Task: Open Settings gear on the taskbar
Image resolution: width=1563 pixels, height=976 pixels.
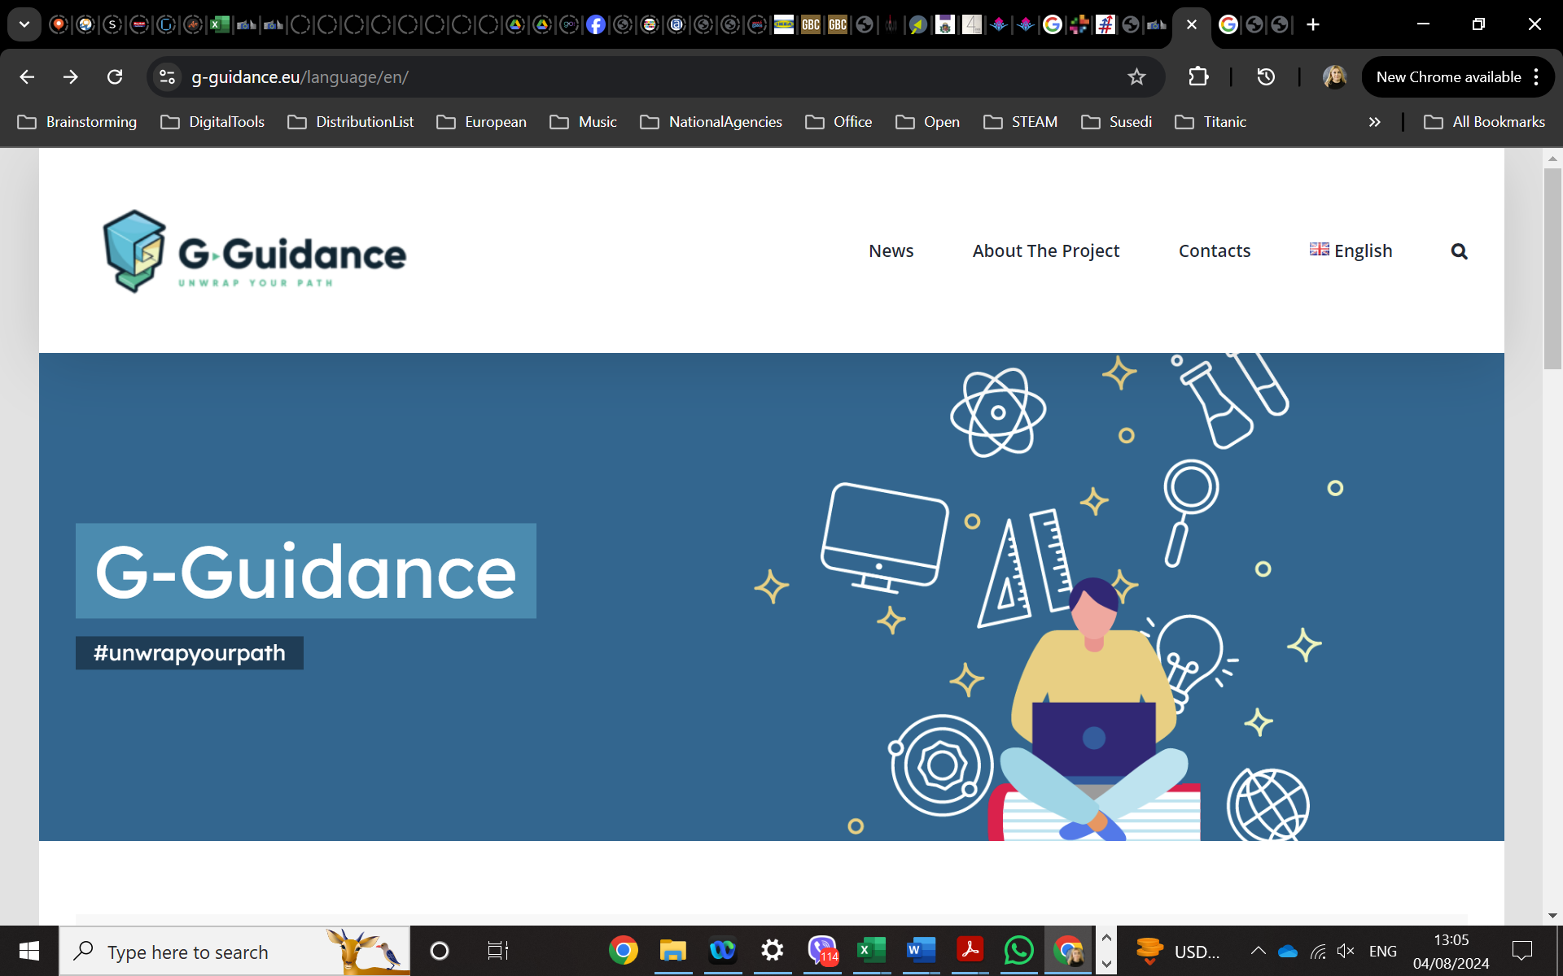Action: [x=772, y=951]
